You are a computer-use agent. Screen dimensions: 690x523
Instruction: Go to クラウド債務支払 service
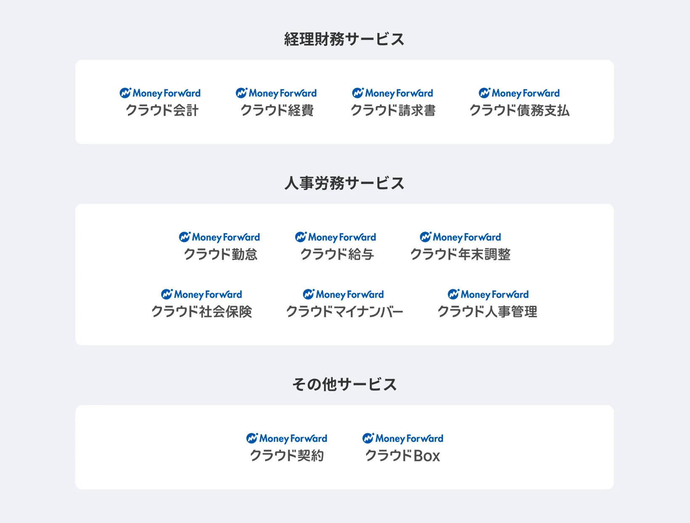click(x=519, y=110)
